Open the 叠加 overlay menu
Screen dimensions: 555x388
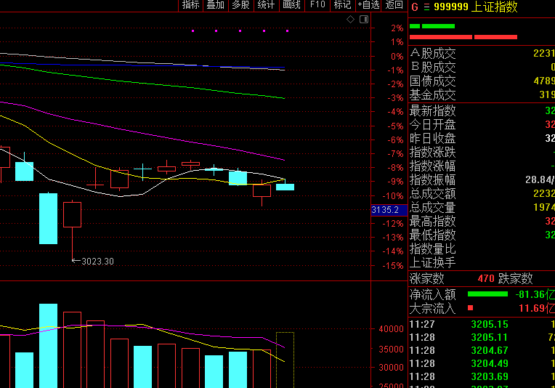[x=215, y=5]
